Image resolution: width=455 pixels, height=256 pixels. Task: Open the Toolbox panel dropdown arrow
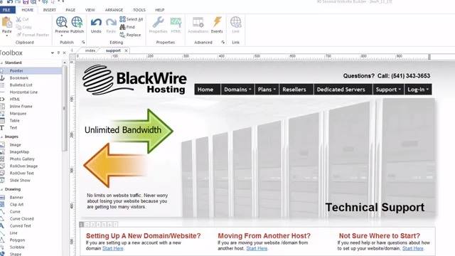click(x=53, y=53)
